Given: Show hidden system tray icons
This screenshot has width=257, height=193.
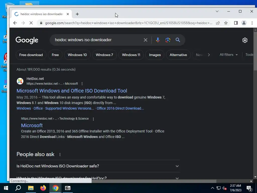Looking at the screenshot, I should tap(212, 188).
